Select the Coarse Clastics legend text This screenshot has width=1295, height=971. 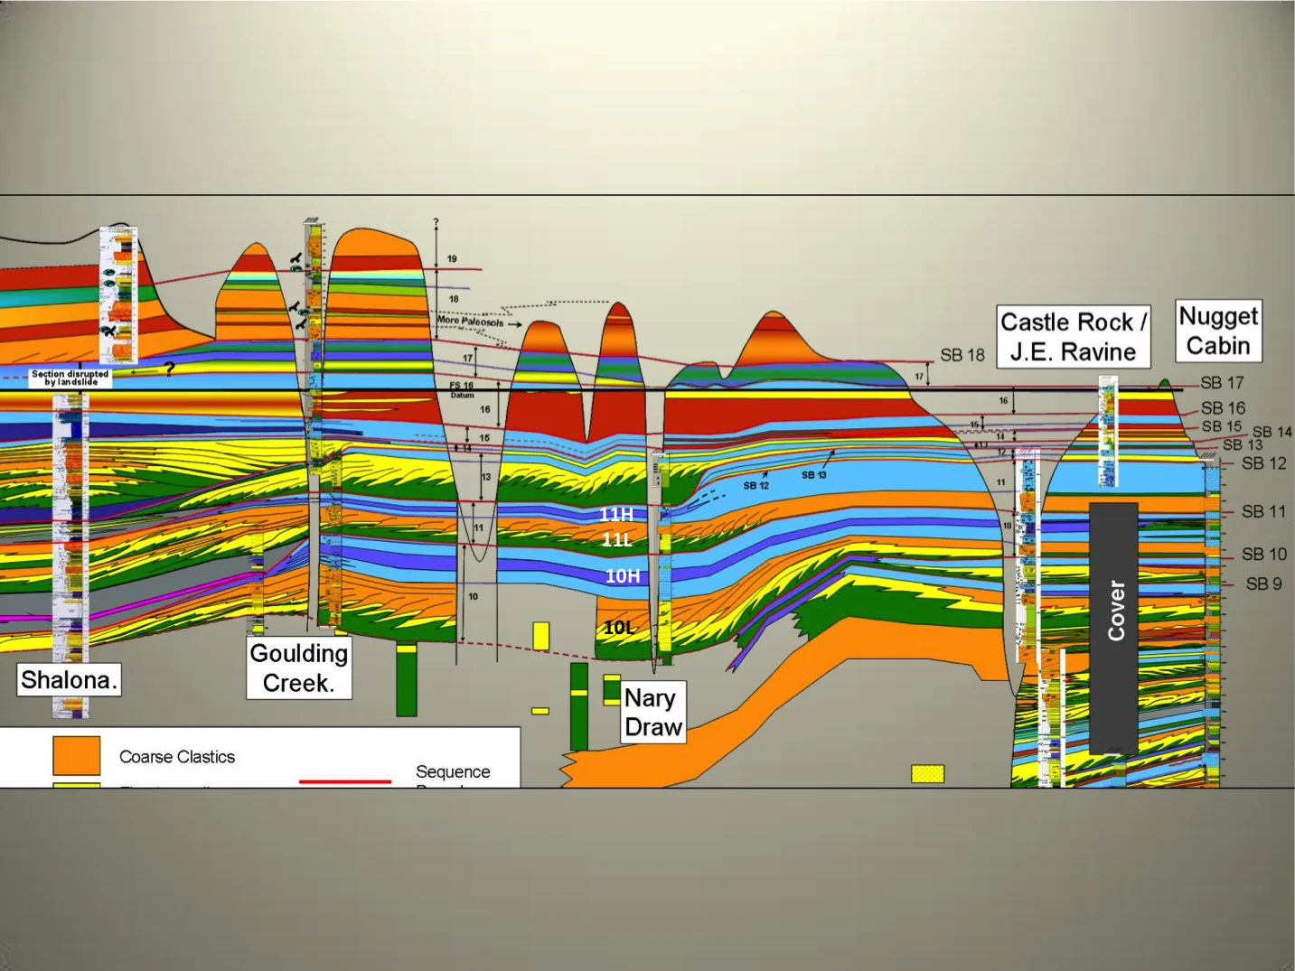tap(177, 757)
